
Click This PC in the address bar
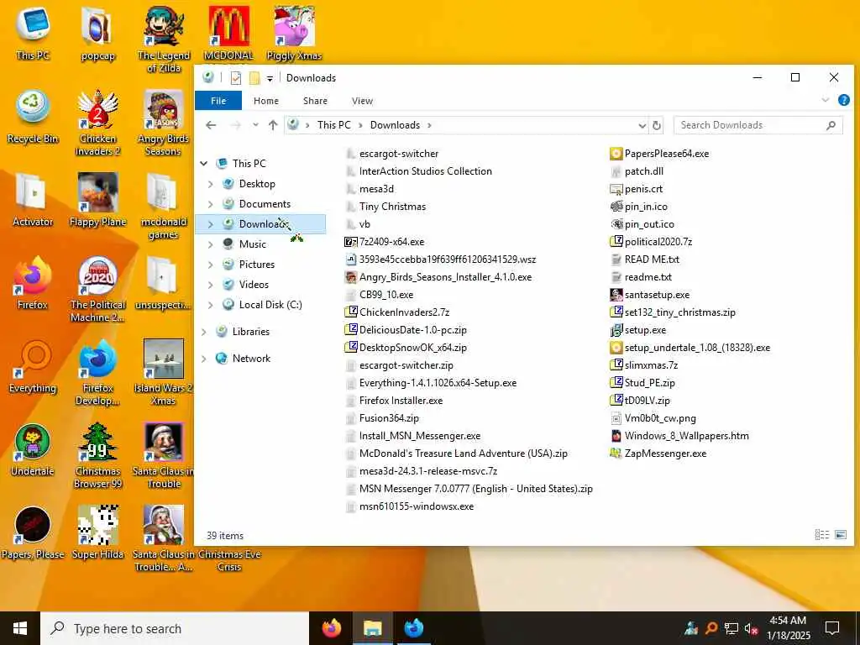(x=333, y=125)
